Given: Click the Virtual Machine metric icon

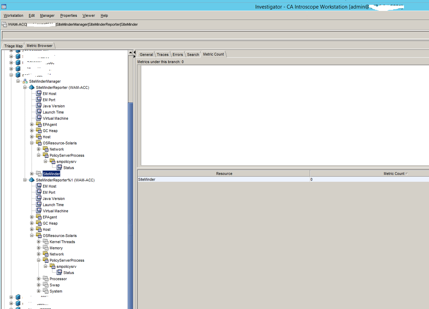Looking at the screenshot, I should (x=38, y=118).
